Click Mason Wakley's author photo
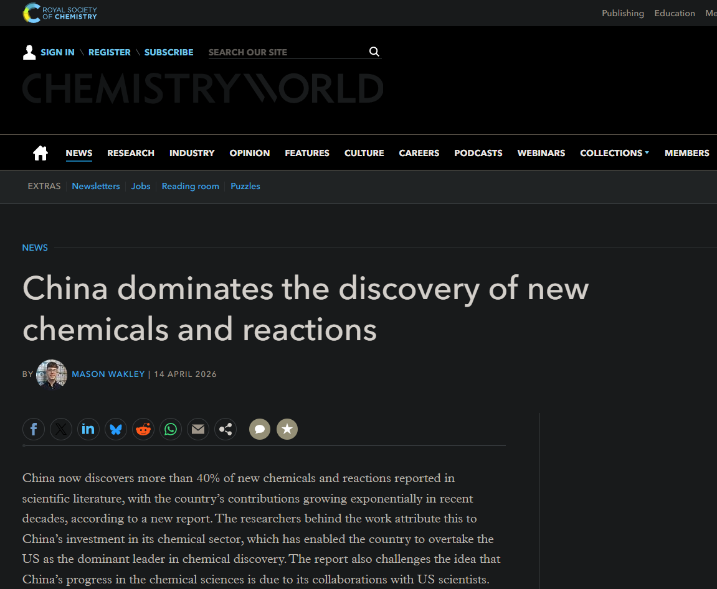This screenshot has height=589, width=717. [x=52, y=374]
